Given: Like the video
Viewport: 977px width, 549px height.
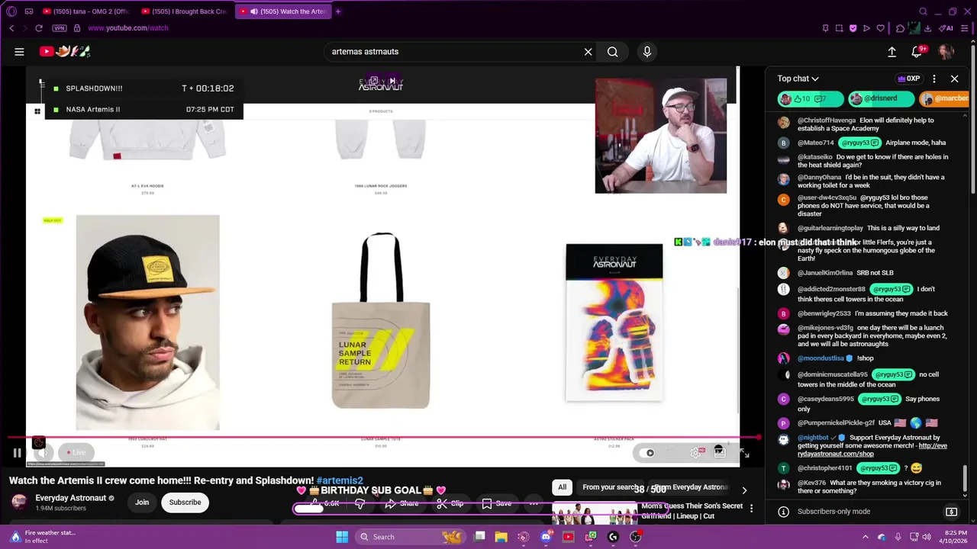Looking at the screenshot, I should [325, 503].
